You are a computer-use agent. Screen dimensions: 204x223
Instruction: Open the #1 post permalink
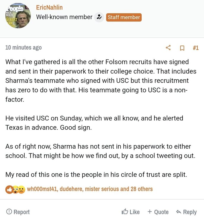click(195, 48)
